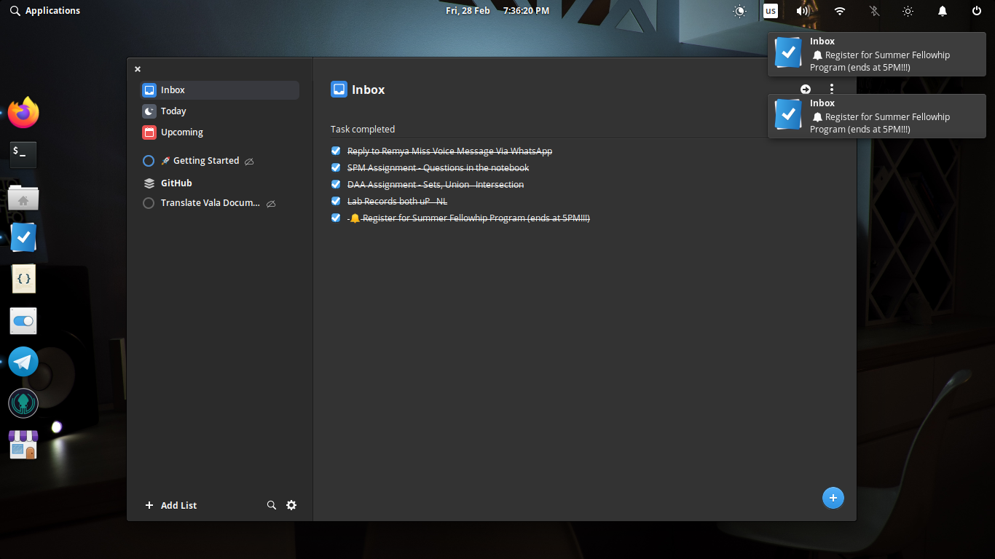Launch GitKraken from the dock

click(x=23, y=403)
